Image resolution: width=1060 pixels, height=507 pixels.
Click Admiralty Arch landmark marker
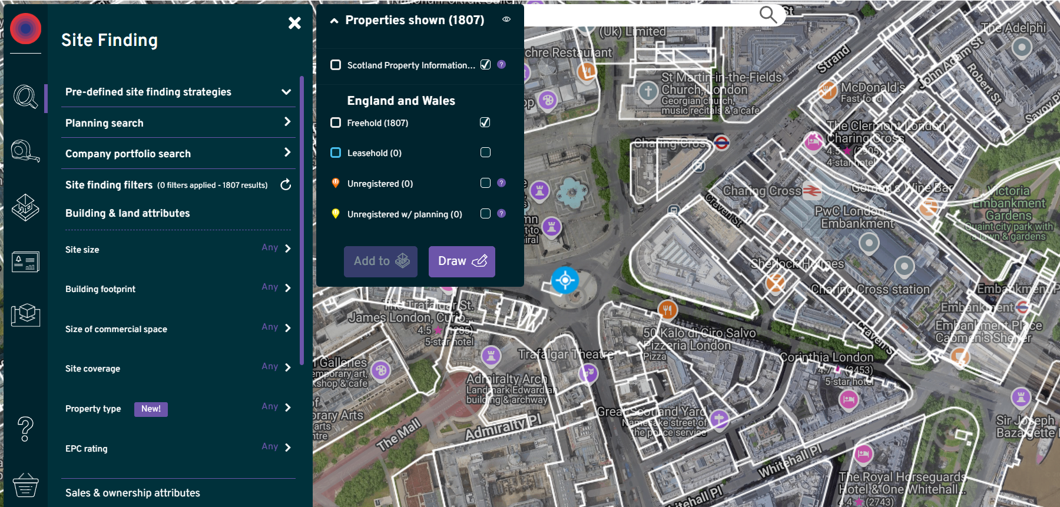coord(491,356)
